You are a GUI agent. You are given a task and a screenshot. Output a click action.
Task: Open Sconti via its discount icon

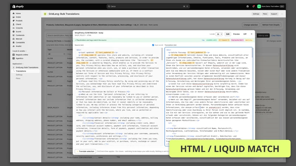click(14, 32)
